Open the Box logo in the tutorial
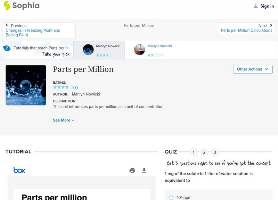The height and width of the screenshot is (200, 278). (20, 170)
